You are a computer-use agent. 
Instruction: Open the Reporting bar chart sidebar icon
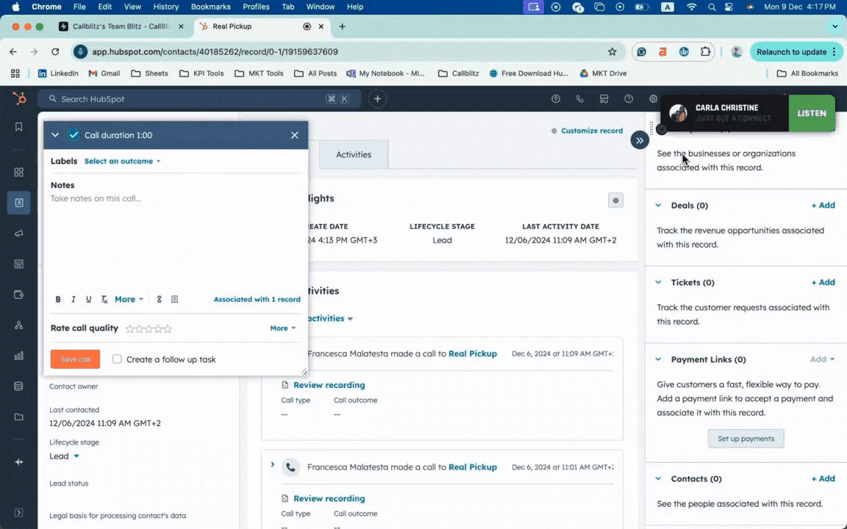pyautogui.click(x=19, y=356)
